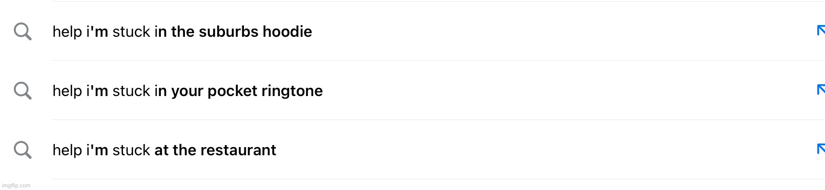Click the search icon beside suburbs hoodie suggestion
The image size is (825, 190).
[x=23, y=32]
